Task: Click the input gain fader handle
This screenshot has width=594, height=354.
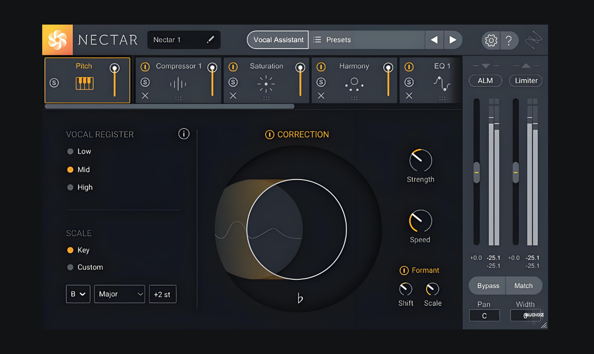Action: tap(476, 173)
